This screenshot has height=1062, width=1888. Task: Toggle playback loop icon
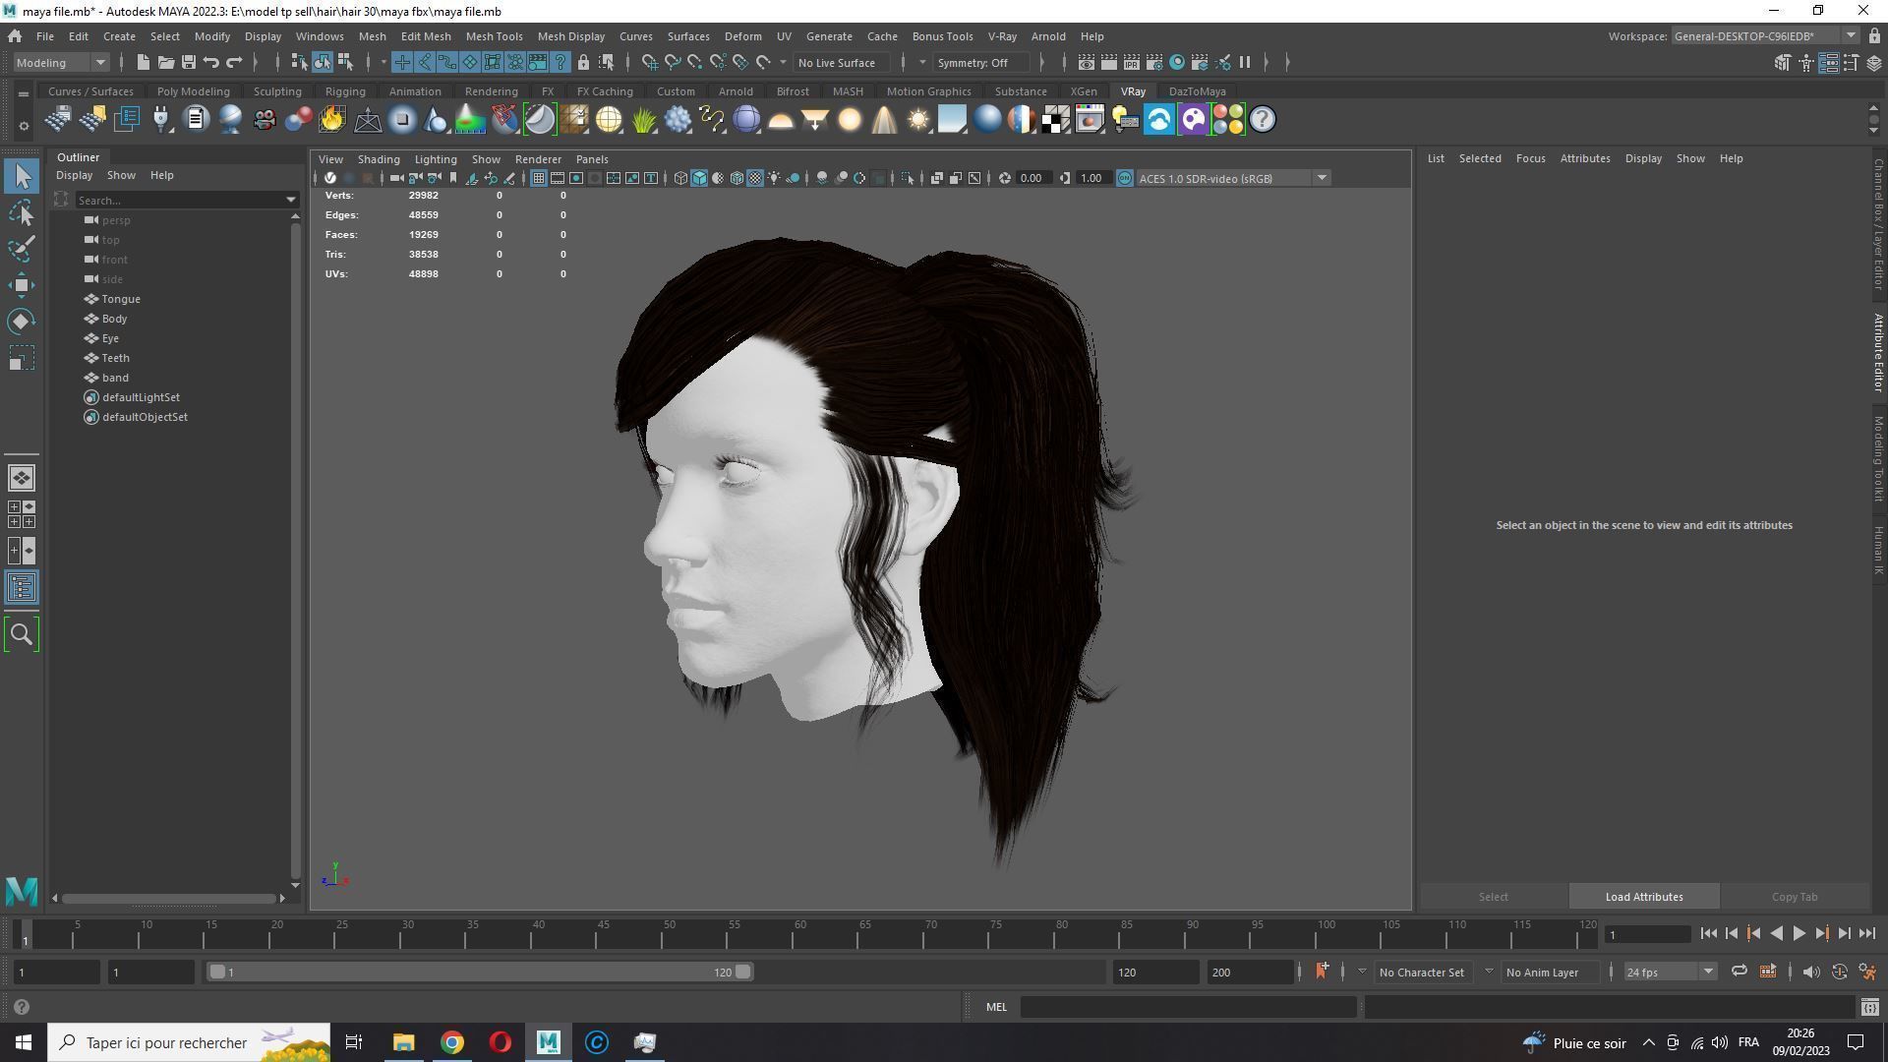click(x=1739, y=973)
